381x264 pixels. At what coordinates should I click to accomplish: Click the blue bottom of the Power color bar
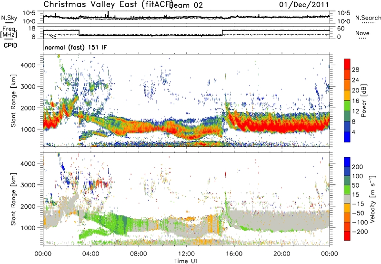pyautogui.click(x=347, y=137)
